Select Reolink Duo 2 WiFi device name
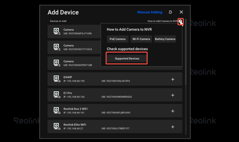Screen dimensions: 239x142 pyautogui.click(x=76, y=109)
